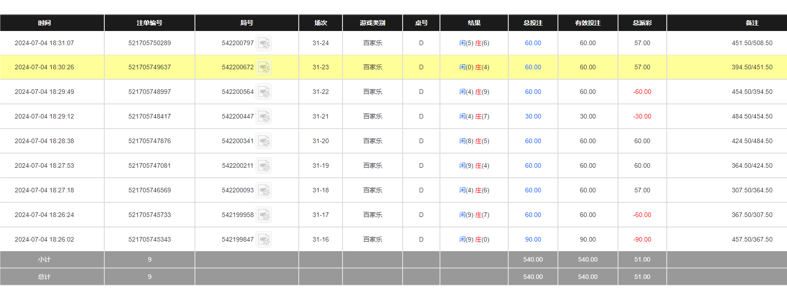
Task: Click the 注单编号 column header
Action: click(149, 23)
